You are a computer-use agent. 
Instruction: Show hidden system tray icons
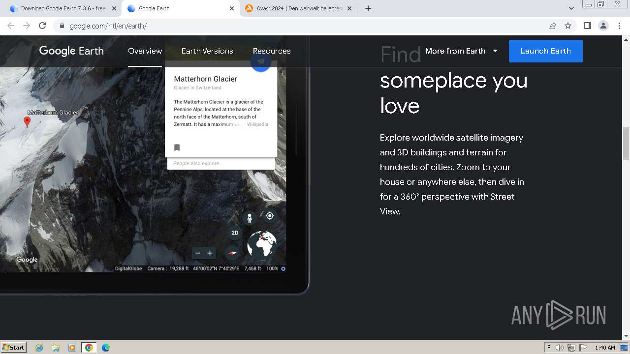549,347
